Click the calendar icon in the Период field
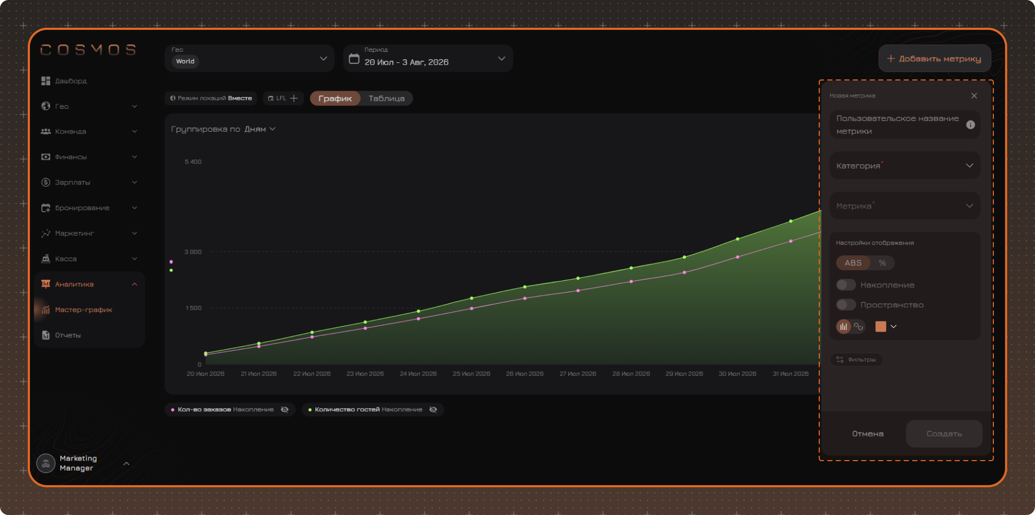 point(354,59)
